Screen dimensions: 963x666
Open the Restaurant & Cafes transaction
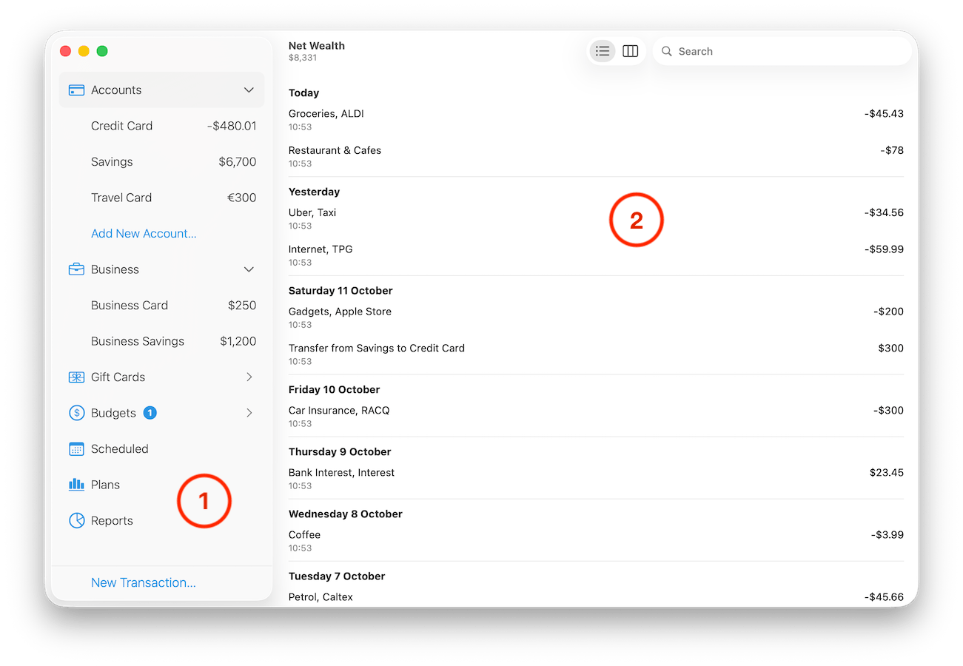click(596, 156)
